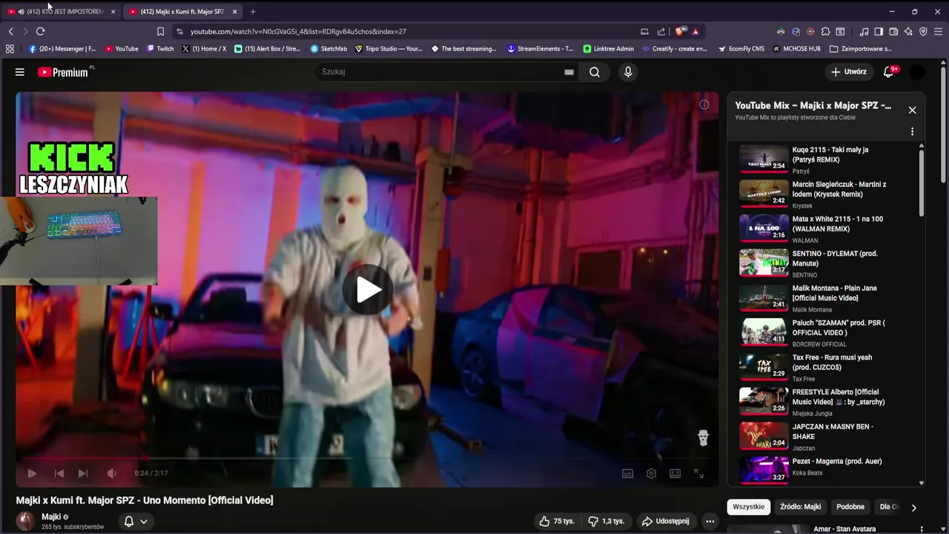This screenshot has height=534, width=949.
Task: Skip to next video in player
Action: (x=83, y=473)
